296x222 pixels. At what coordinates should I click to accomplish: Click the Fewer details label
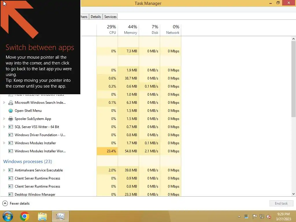coord(20,203)
